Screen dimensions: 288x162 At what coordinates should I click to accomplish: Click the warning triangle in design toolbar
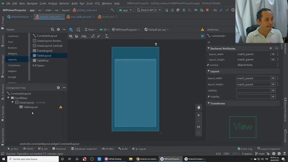click(x=202, y=30)
